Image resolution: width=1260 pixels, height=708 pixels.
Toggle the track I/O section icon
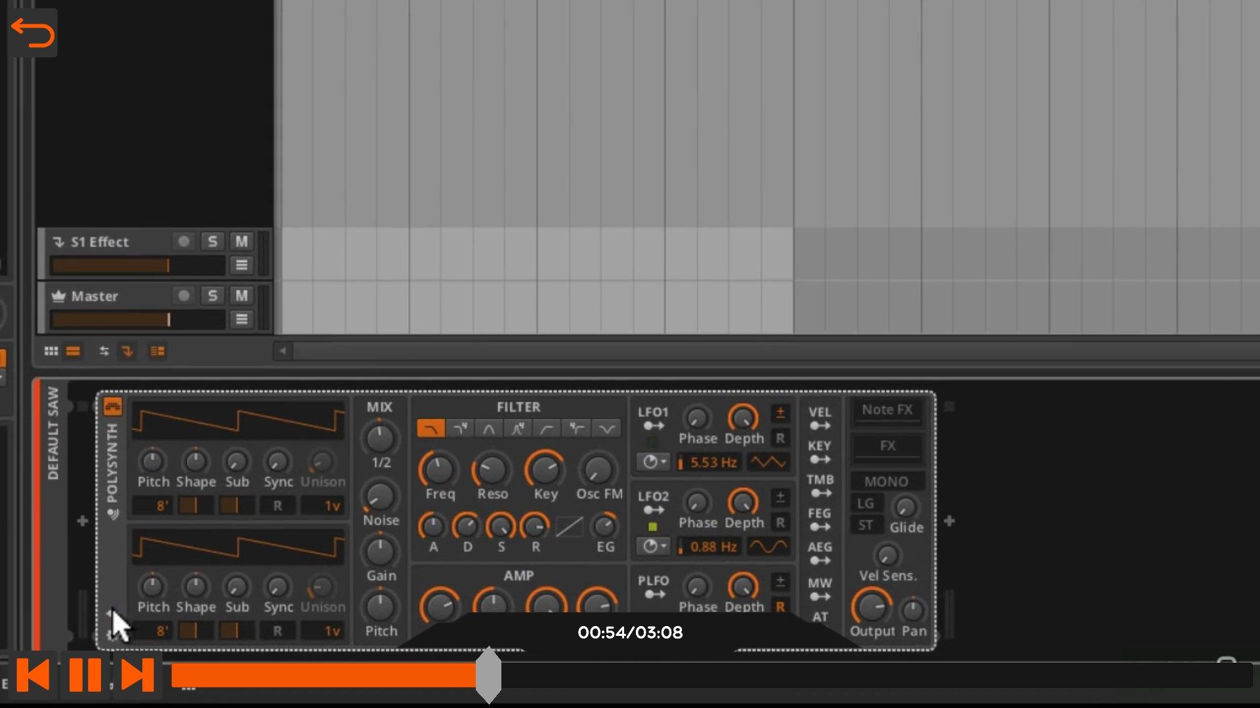tap(104, 351)
